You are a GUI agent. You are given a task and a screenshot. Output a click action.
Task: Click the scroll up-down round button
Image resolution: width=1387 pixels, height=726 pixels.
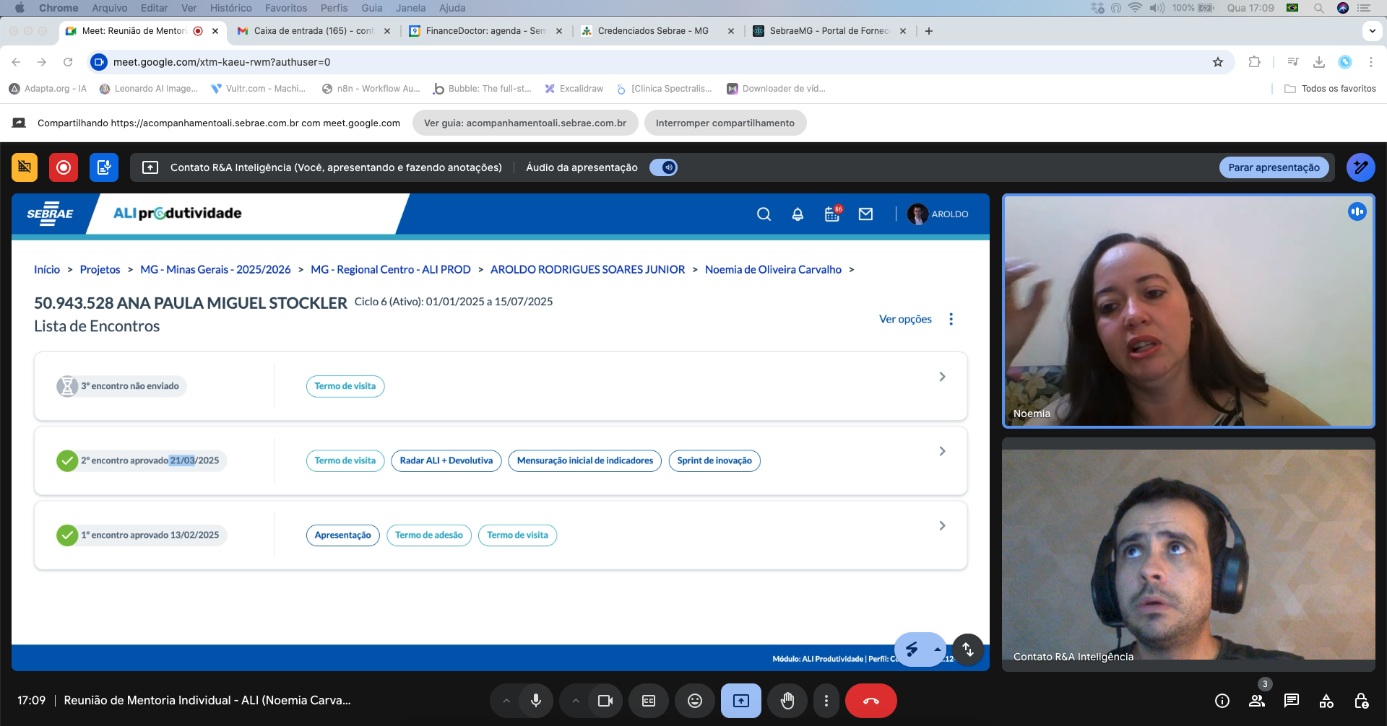(x=968, y=650)
